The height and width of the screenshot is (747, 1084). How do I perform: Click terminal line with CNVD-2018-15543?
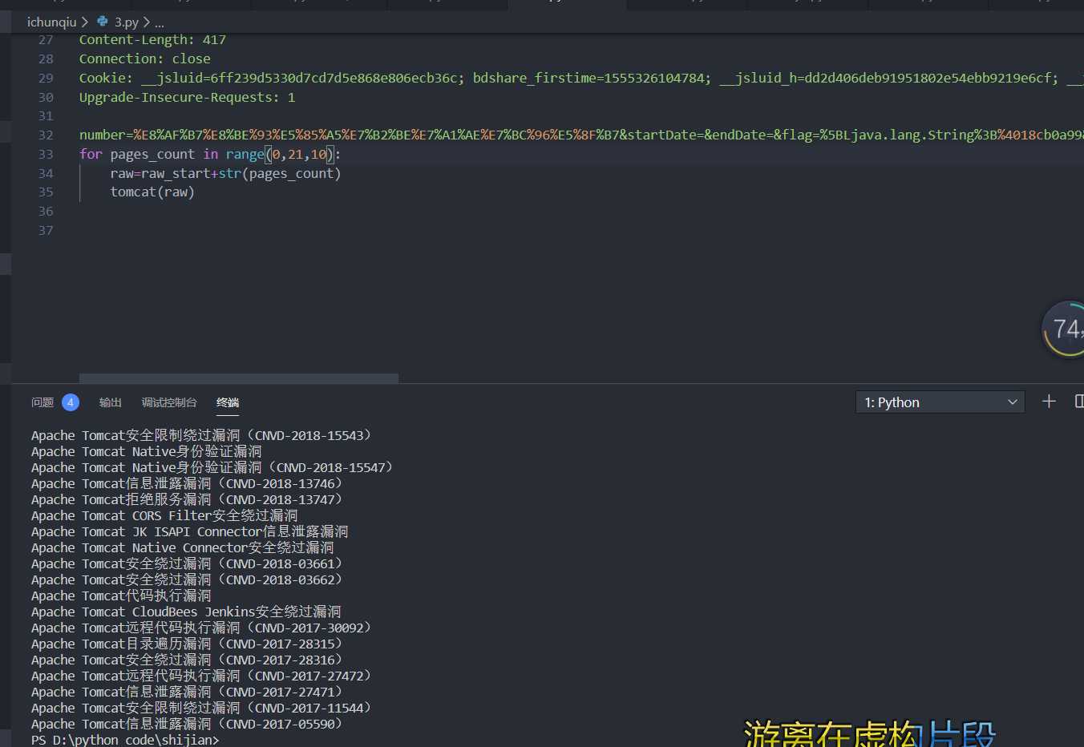[202, 435]
